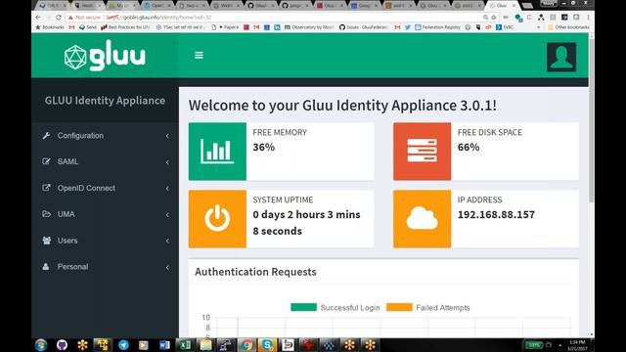The width and height of the screenshot is (626, 352).
Task: Click the 192.168.88.157 IP address value
Action: [496, 215]
